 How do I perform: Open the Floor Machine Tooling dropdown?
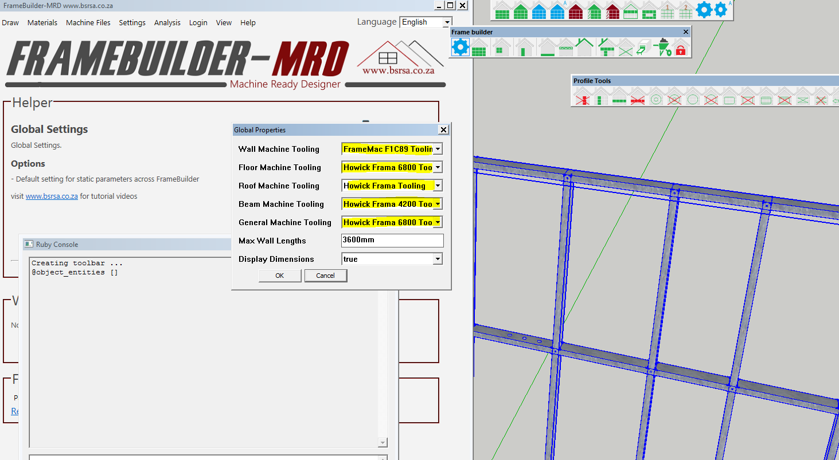(x=438, y=167)
